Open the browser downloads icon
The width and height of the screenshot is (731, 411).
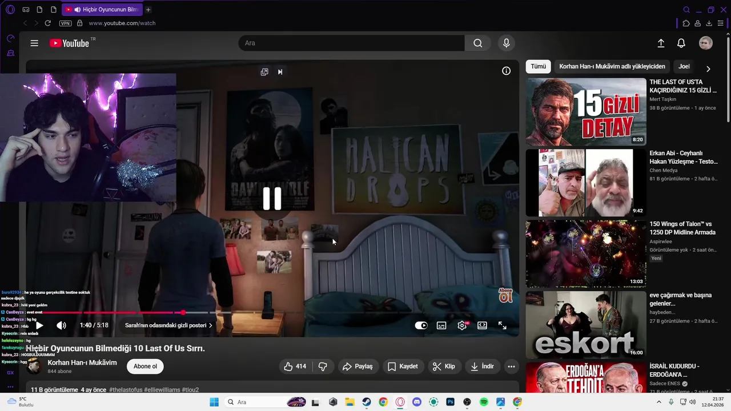click(x=709, y=23)
